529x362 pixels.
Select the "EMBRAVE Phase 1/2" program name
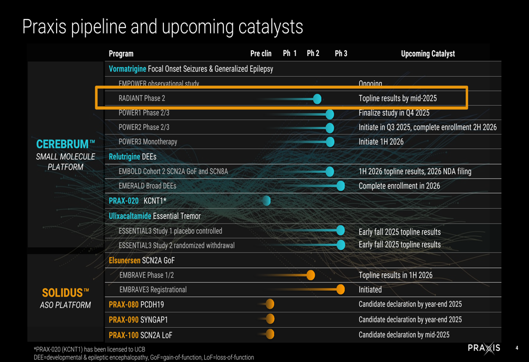pos(147,275)
